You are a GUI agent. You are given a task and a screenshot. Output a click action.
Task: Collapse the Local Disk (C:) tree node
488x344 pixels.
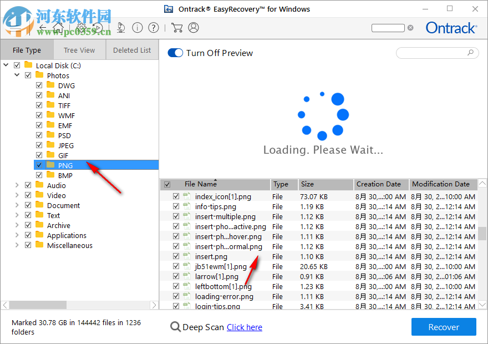(6, 65)
